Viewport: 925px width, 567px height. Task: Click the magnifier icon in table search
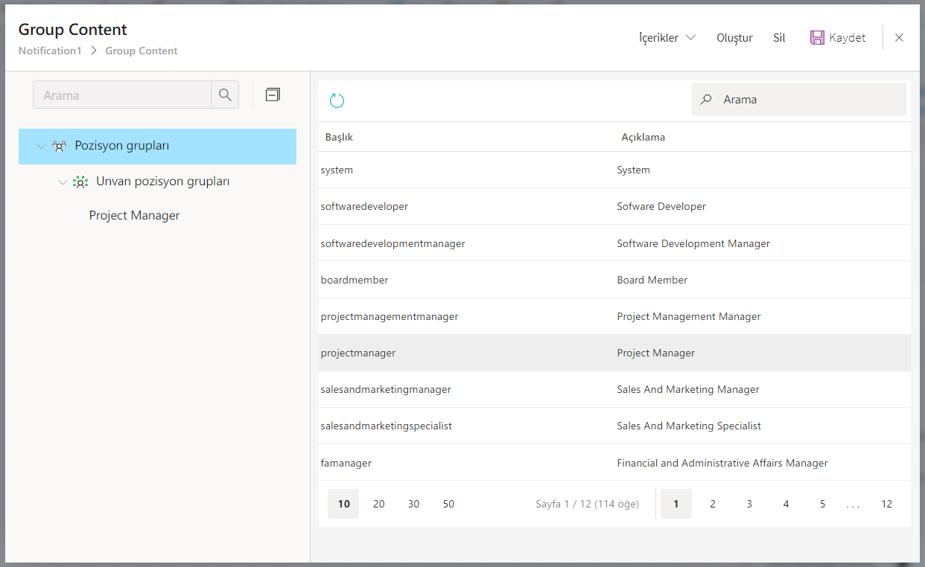(706, 100)
